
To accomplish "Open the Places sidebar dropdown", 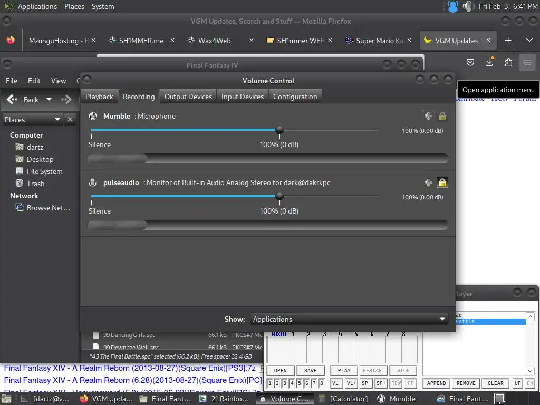I will [x=33, y=120].
